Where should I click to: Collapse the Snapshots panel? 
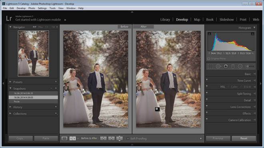click(x=10, y=88)
